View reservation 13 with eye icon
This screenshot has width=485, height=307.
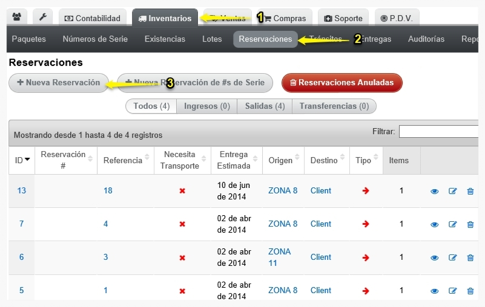434,191
